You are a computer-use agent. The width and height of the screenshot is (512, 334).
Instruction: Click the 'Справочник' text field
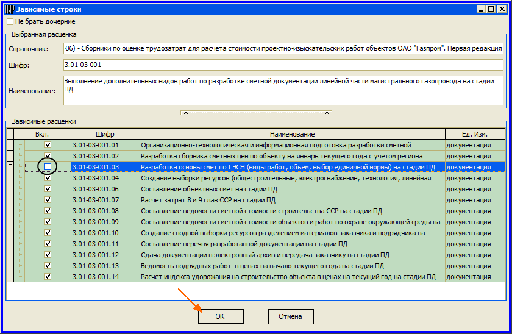(283, 48)
